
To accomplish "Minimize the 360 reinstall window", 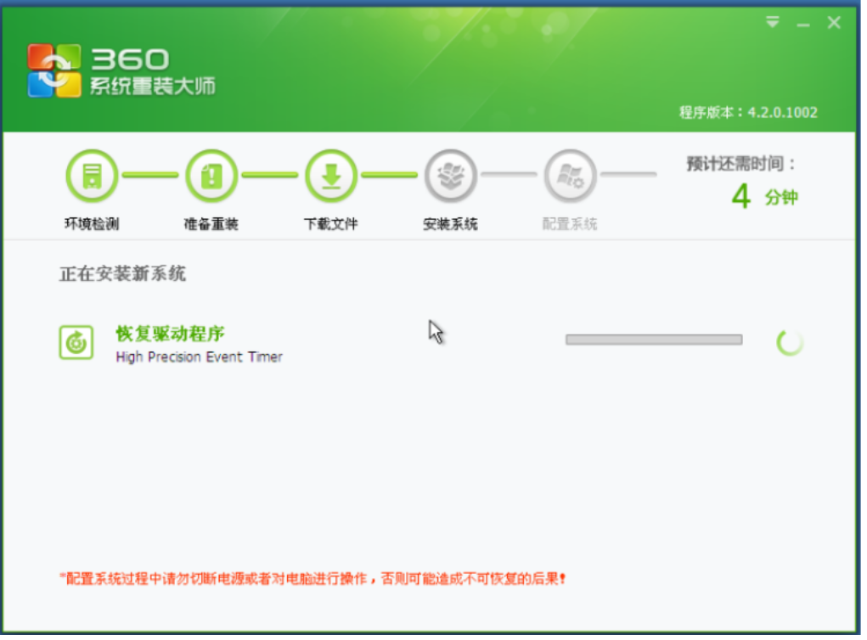I will pyautogui.click(x=802, y=25).
